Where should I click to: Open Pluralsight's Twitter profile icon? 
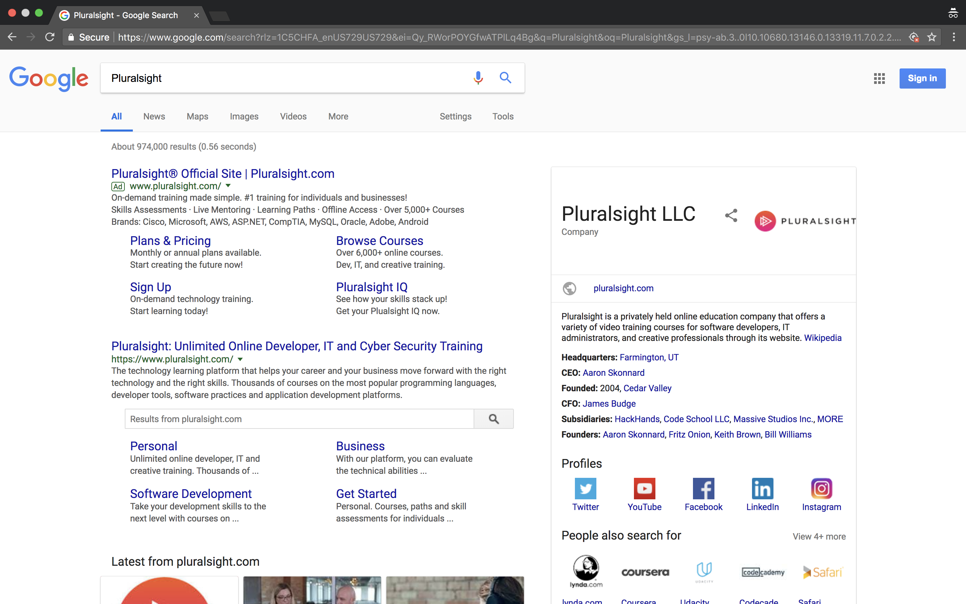coord(585,488)
